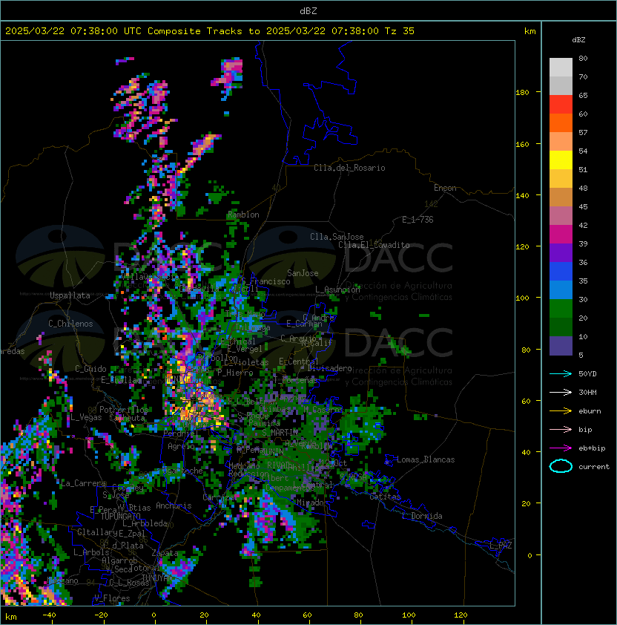The width and height of the screenshot is (617, 625).
Task: Pick the light grey 70-80 dBZ swatch
Action: click(x=561, y=68)
